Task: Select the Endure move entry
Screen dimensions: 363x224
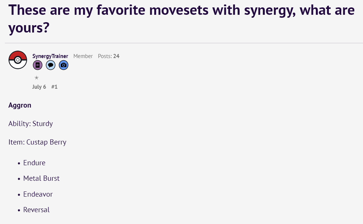Action: pyautogui.click(x=34, y=163)
